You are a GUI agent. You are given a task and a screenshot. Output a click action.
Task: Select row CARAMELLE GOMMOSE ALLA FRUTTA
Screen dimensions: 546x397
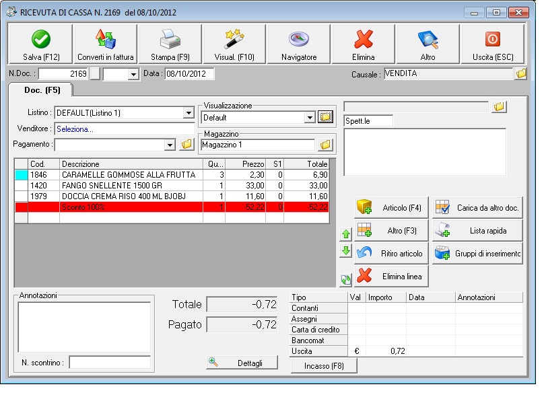pos(172,175)
